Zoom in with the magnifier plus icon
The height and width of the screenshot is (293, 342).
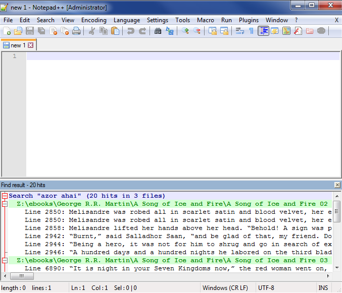185,31
